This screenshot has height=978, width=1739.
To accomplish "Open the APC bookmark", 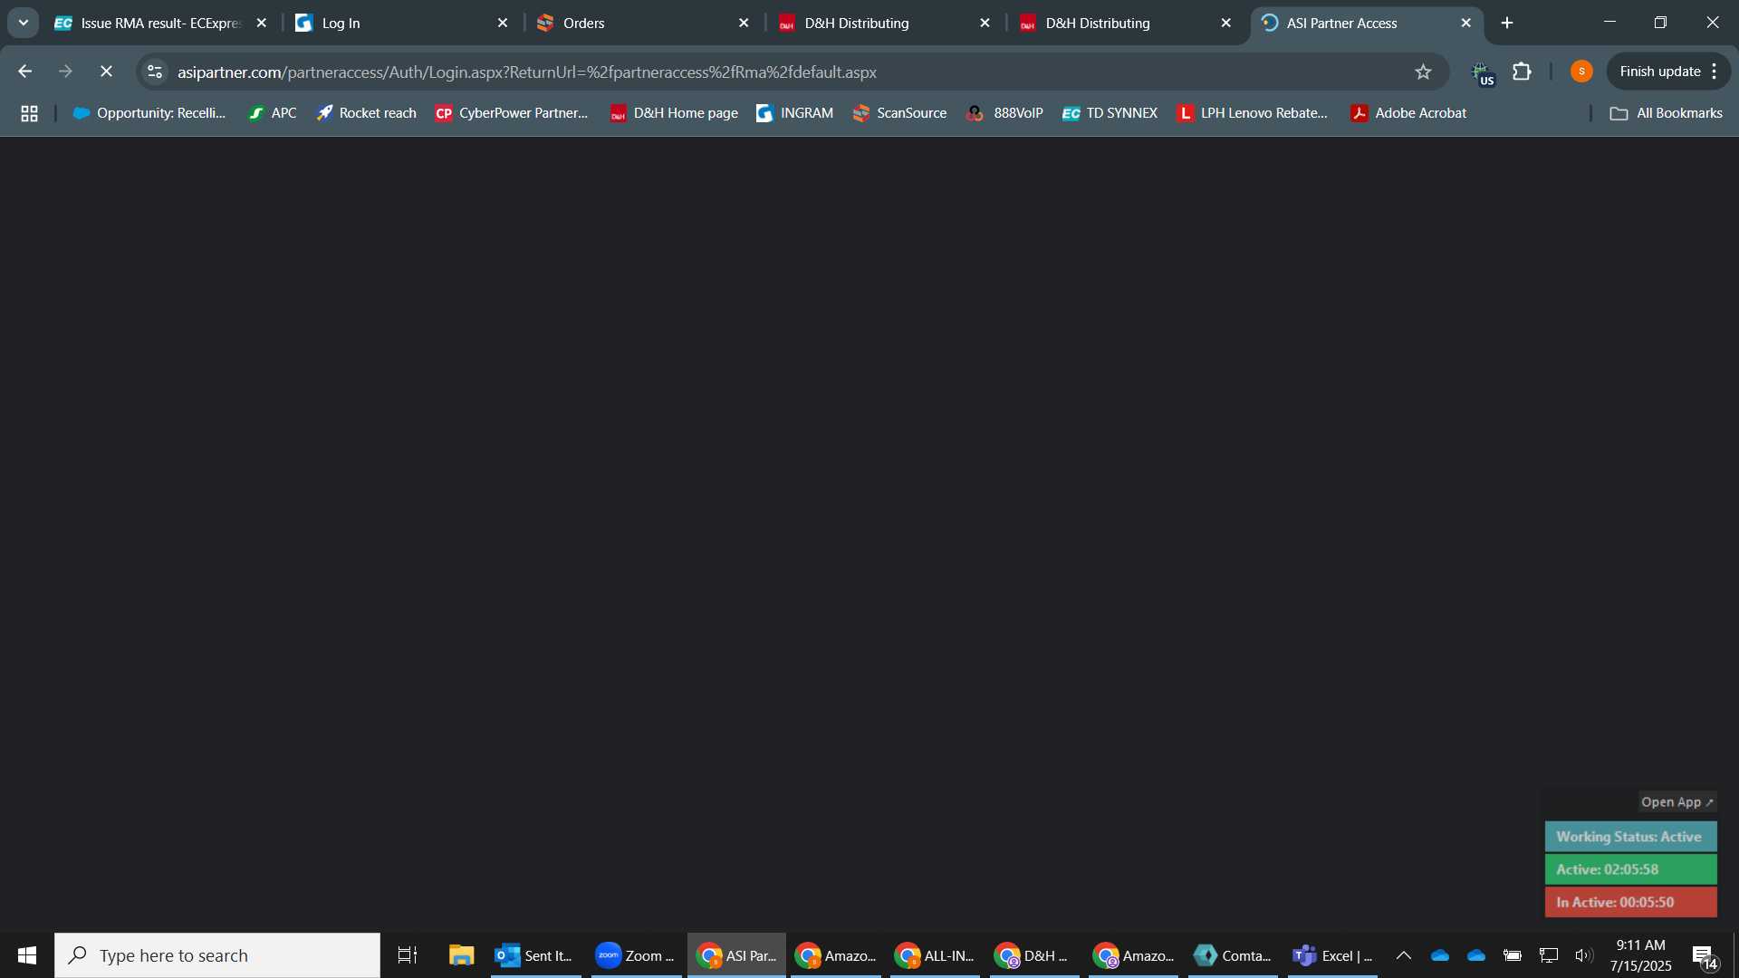I will click(273, 113).
